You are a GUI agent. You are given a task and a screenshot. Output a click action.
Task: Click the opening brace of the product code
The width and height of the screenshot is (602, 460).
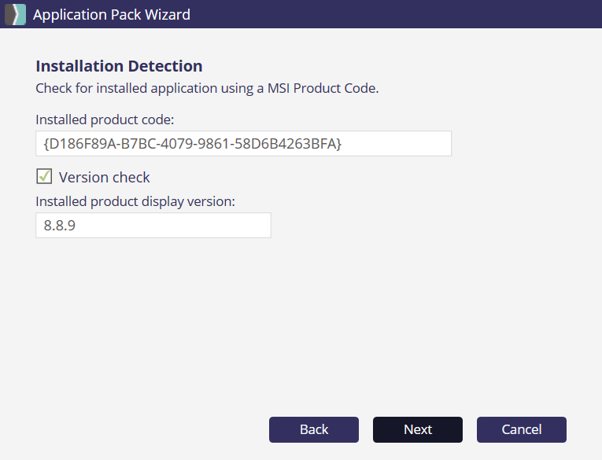click(x=46, y=144)
